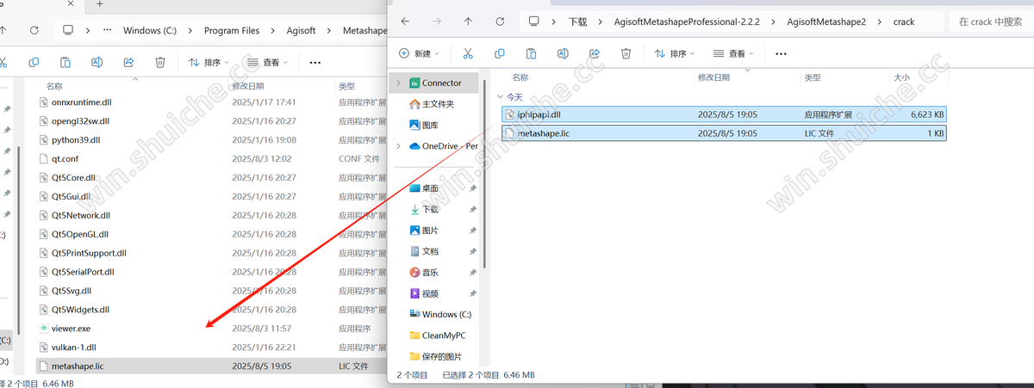1034x388 pixels.
Task: Open Windows (C:) in the navigation pane
Action: click(x=446, y=314)
